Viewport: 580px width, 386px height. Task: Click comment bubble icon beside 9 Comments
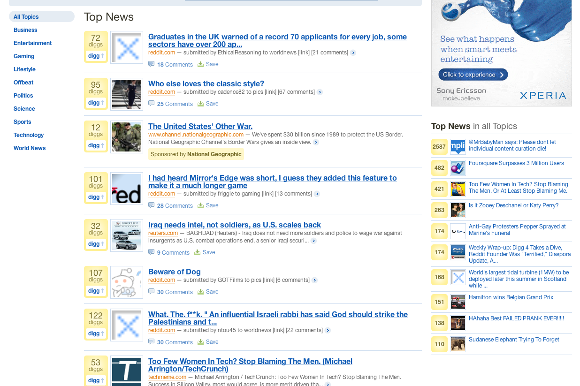point(151,252)
